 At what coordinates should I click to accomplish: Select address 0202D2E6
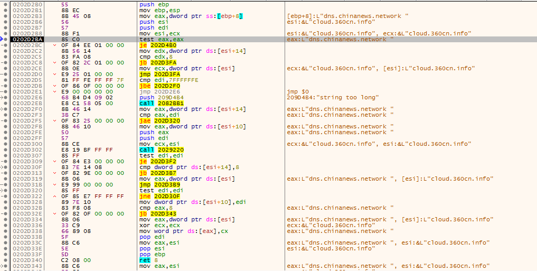coord(27,98)
